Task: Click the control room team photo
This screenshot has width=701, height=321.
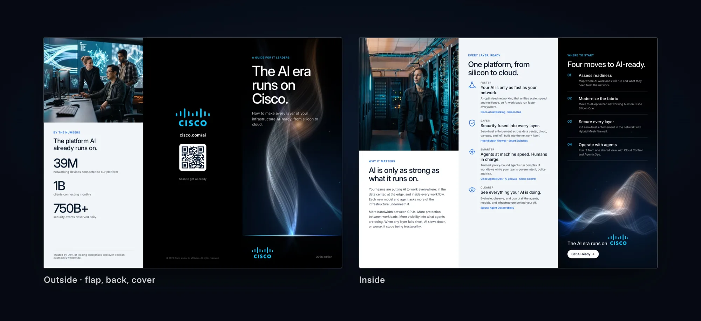Action: click(x=93, y=80)
